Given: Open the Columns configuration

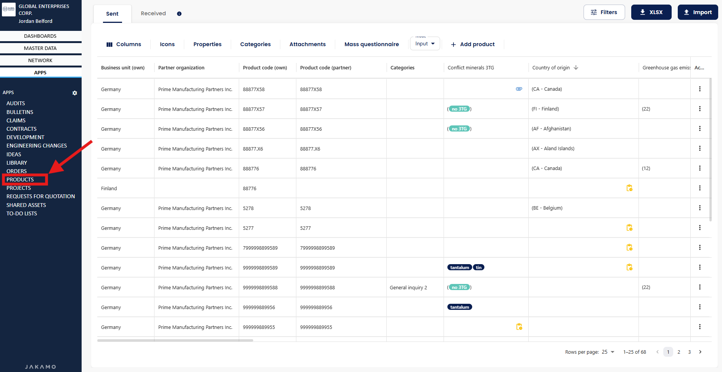Looking at the screenshot, I should click(x=124, y=44).
